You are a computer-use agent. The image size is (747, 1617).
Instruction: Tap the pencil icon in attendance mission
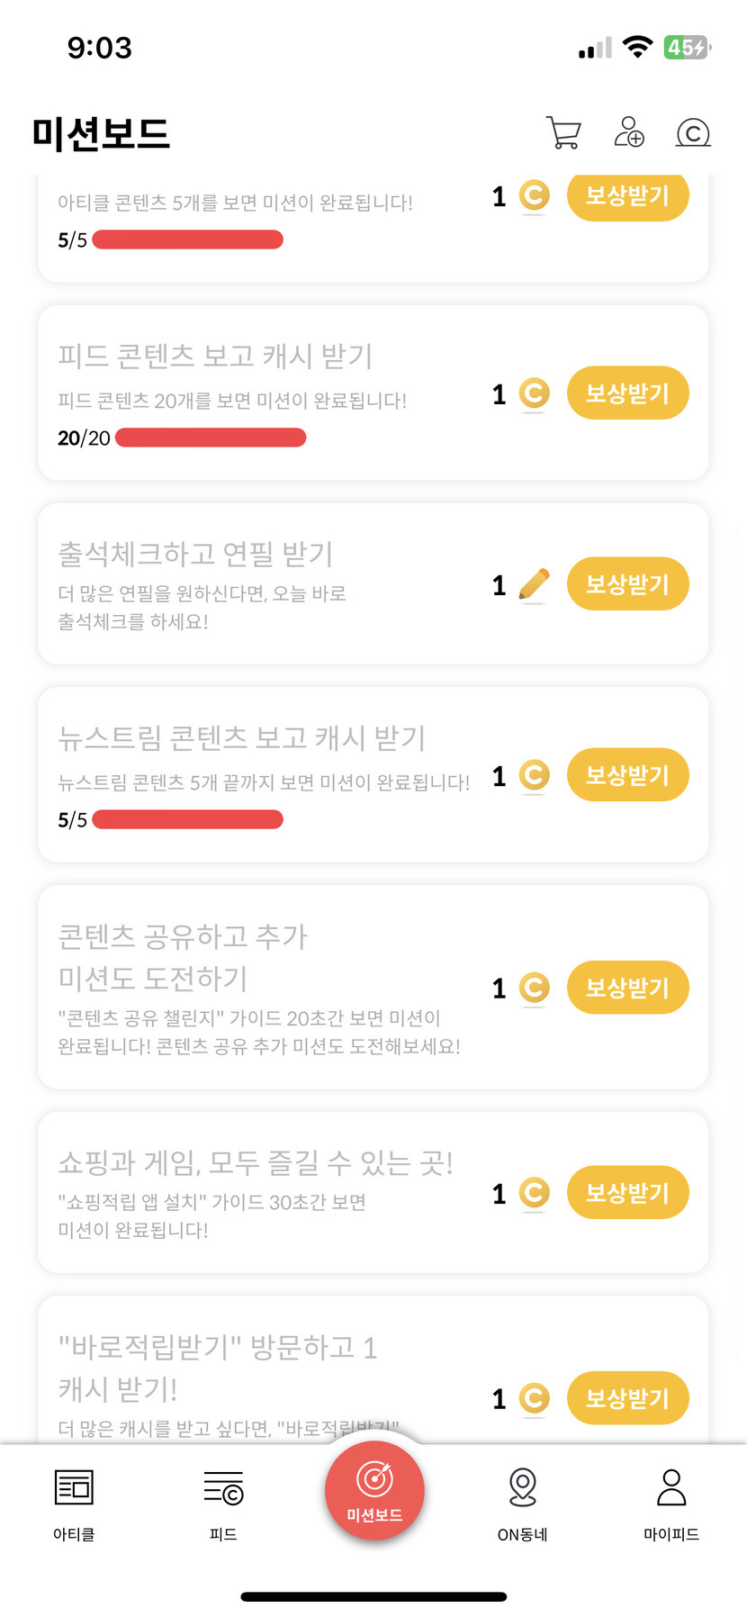(535, 584)
